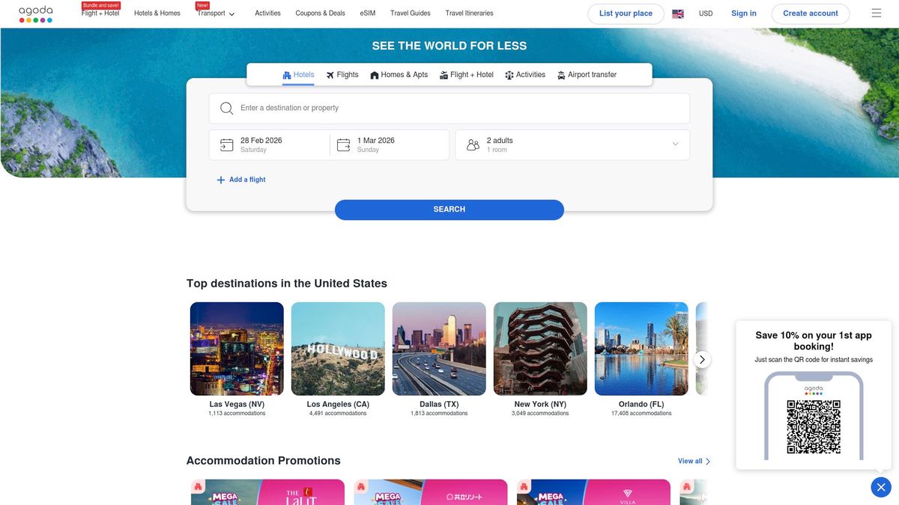This screenshot has width=899, height=505.
Task: Switch to the Homes & Apts tab
Action: click(399, 74)
